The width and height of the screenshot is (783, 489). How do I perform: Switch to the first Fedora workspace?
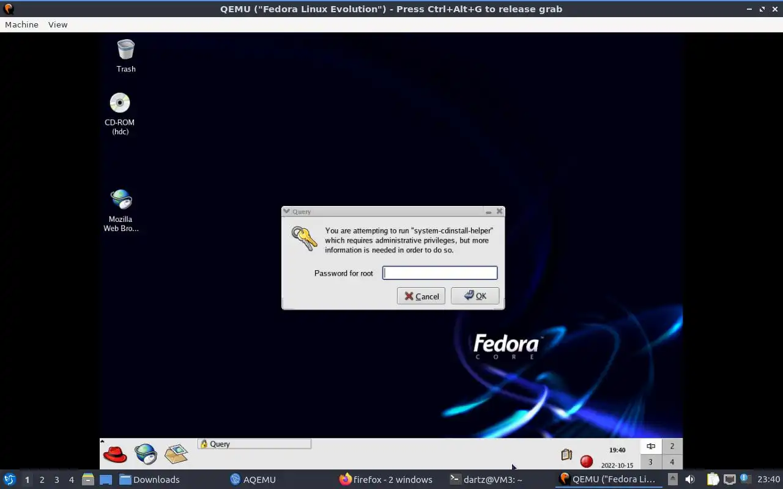point(650,446)
